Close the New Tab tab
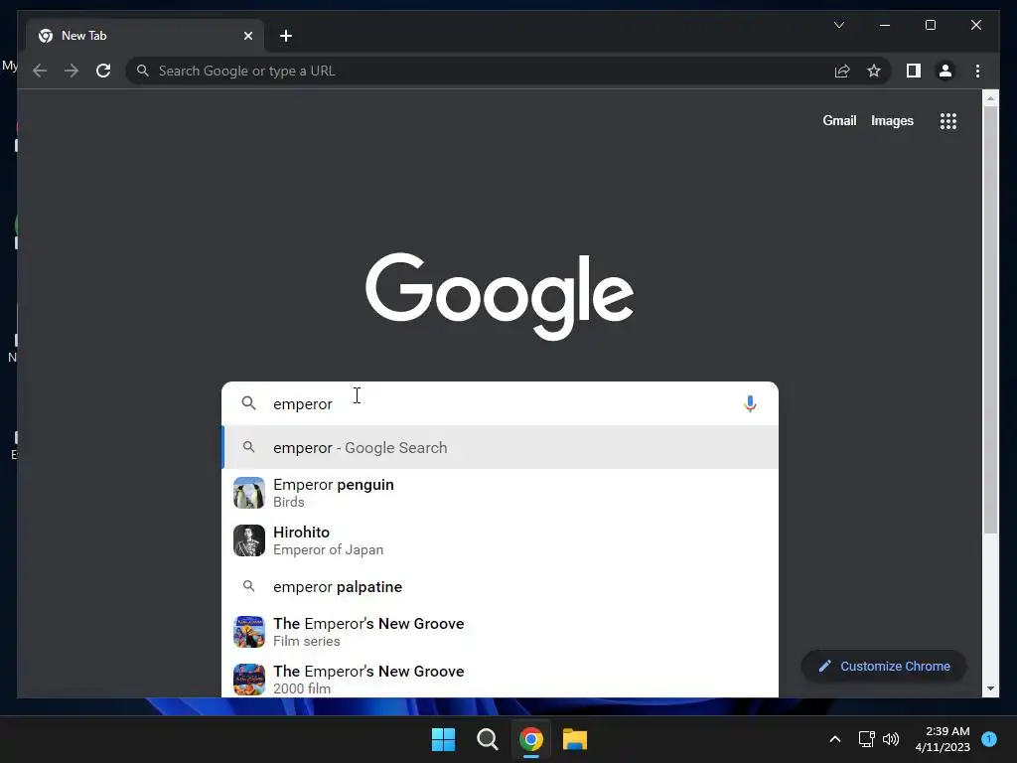 pyautogui.click(x=247, y=36)
